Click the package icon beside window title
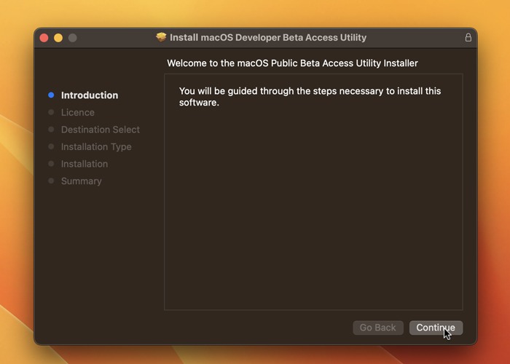 [x=161, y=37]
